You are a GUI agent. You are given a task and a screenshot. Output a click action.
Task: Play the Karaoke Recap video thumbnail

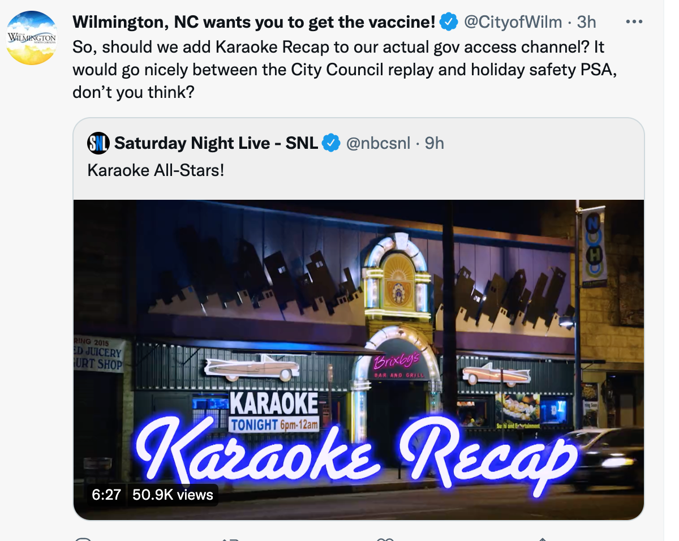click(x=359, y=360)
